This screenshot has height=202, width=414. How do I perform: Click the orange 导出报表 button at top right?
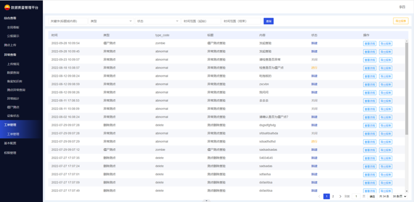401,21
